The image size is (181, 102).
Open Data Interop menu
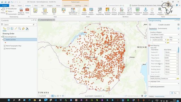152,11
